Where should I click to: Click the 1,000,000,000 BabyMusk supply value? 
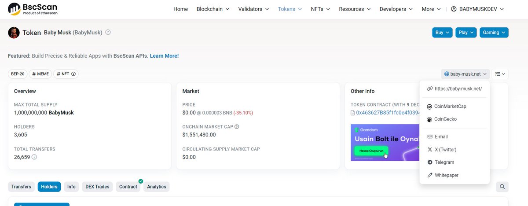click(44, 113)
